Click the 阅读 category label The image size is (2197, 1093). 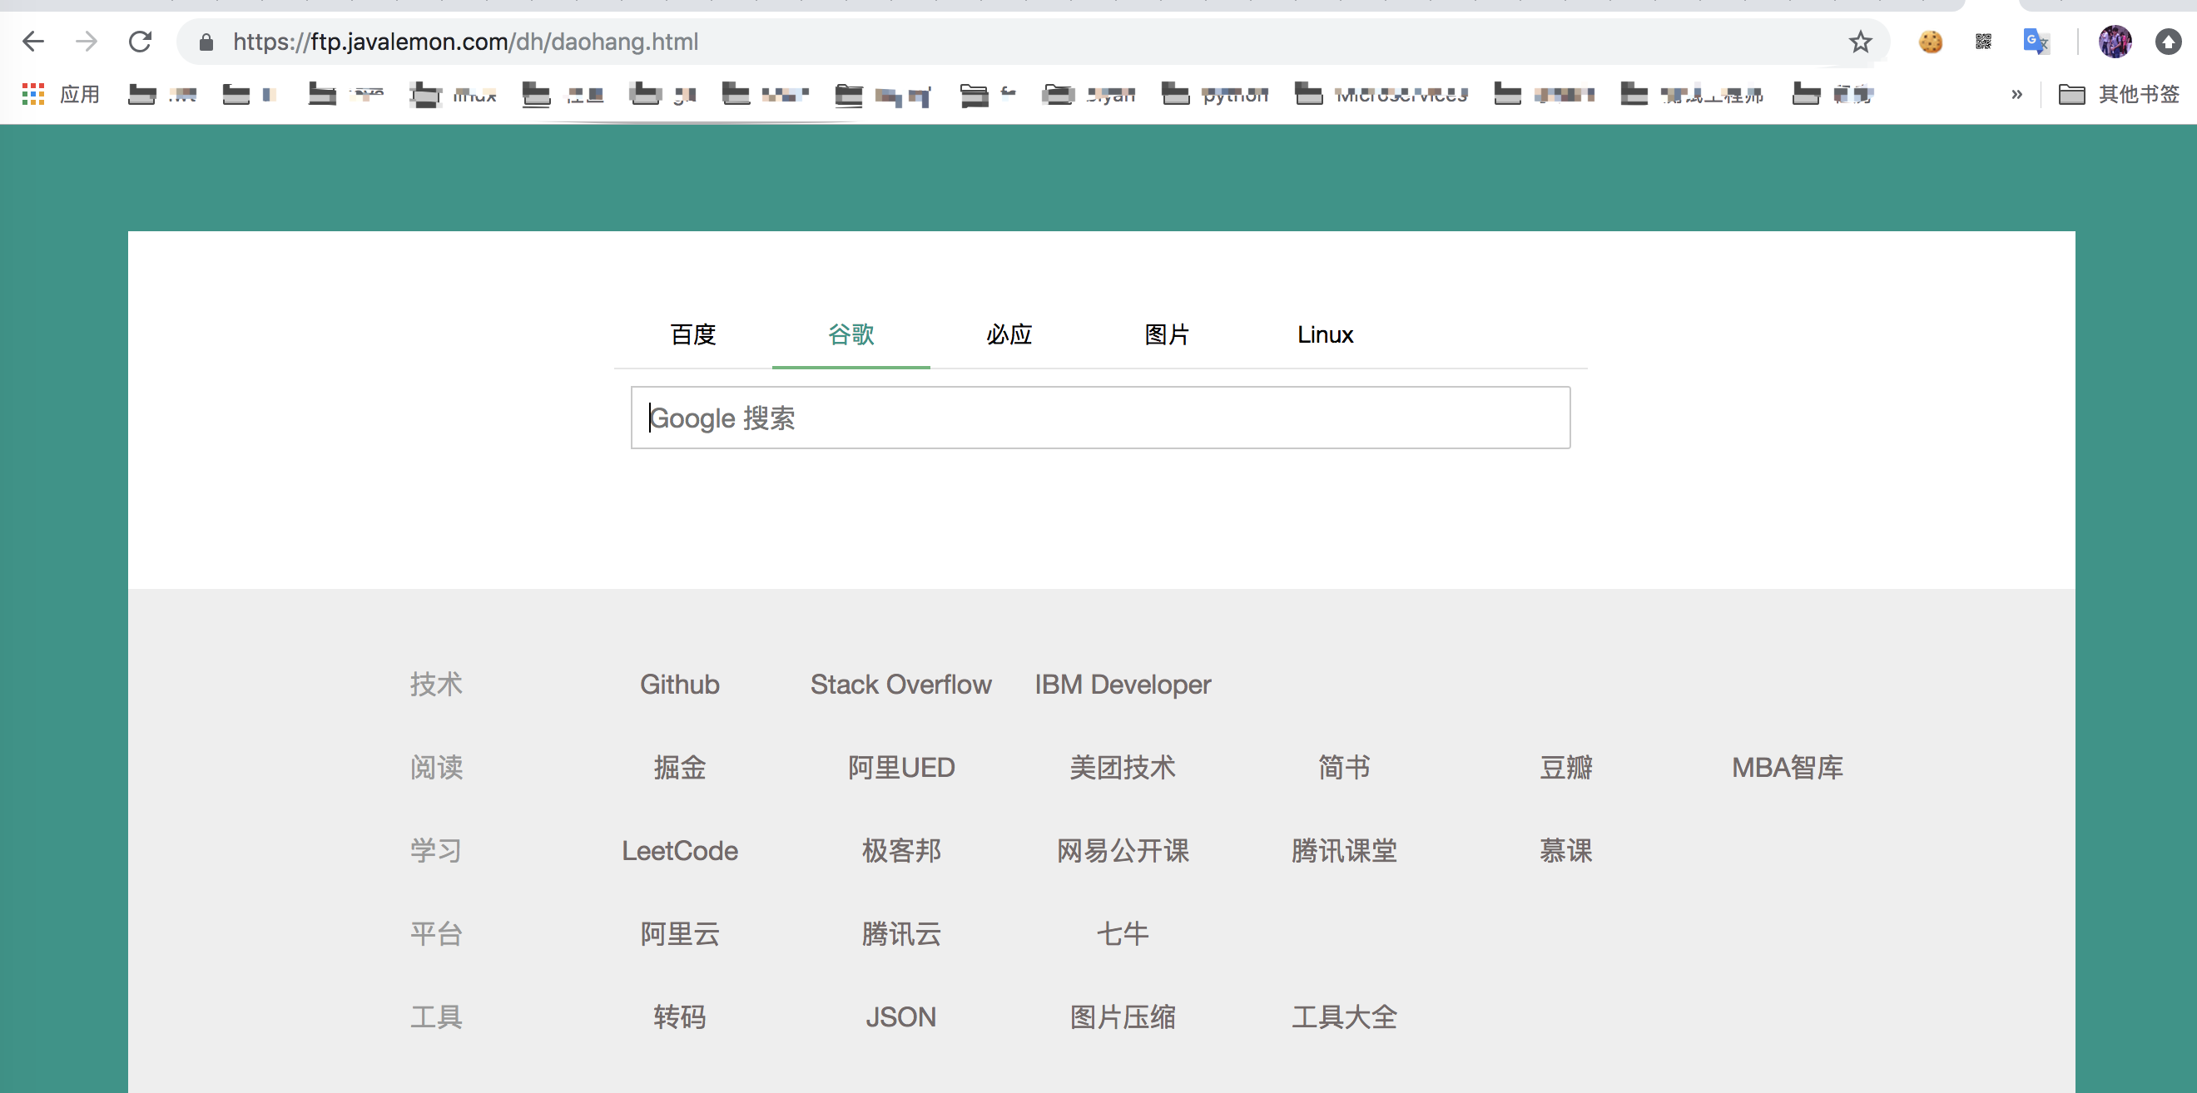point(436,767)
